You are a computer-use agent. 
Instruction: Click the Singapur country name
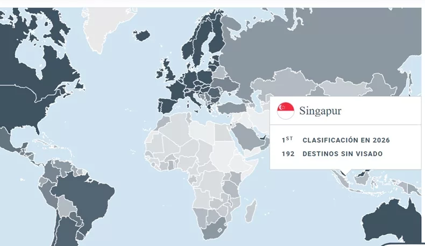[320, 111]
